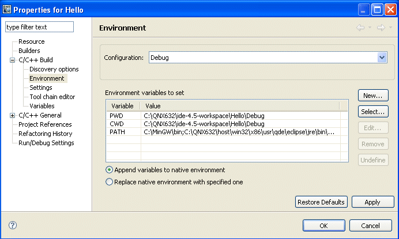
Task: Select the Builders tree item
Action: (29, 51)
